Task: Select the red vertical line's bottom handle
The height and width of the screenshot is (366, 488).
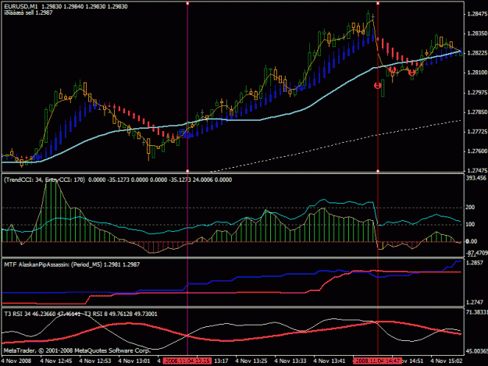Action: (x=378, y=171)
